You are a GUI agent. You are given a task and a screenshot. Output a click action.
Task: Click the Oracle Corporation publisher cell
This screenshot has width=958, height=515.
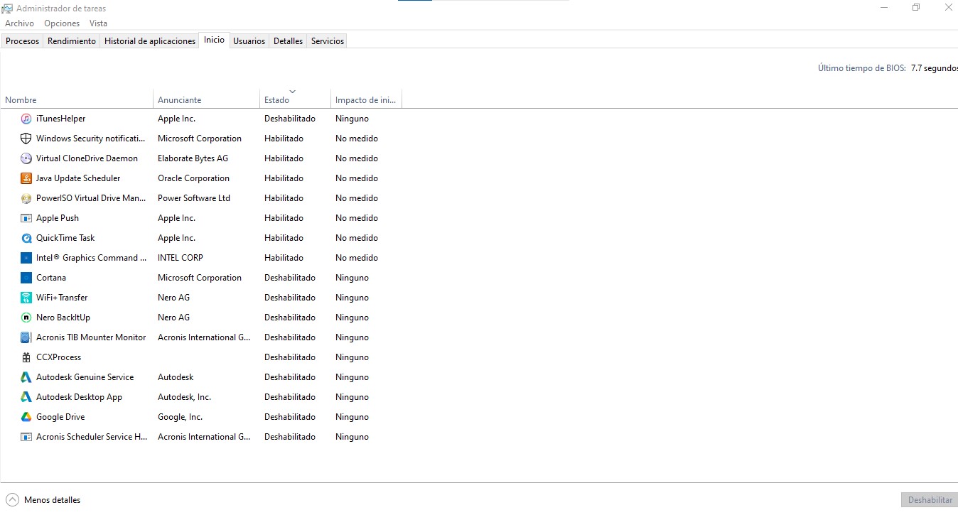(x=193, y=178)
